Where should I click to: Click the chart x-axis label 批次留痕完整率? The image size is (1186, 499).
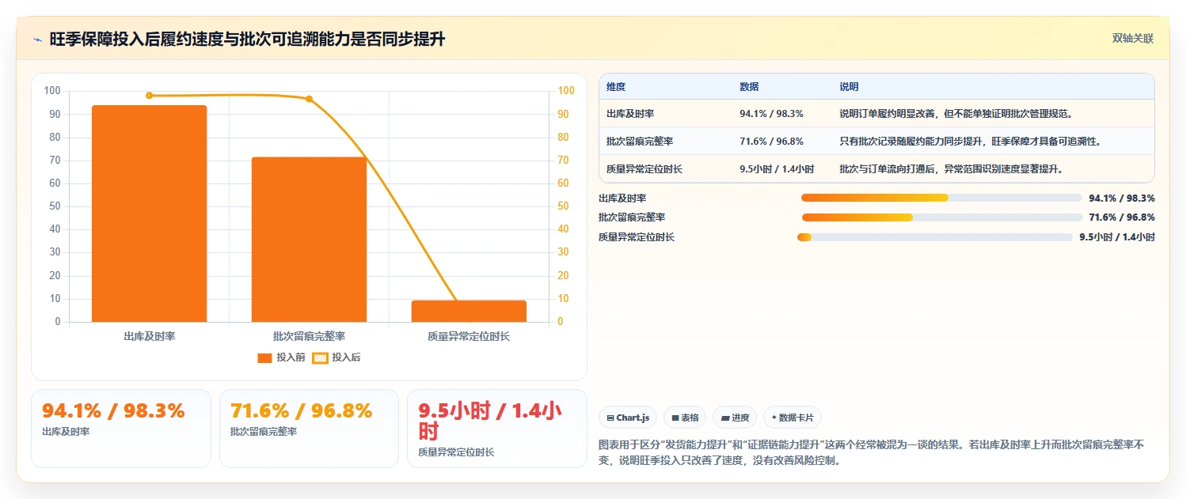pyautogui.click(x=309, y=336)
